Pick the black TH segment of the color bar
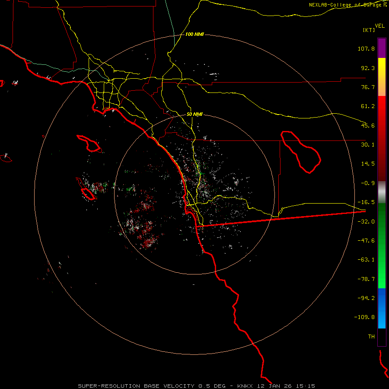 (382, 337)
